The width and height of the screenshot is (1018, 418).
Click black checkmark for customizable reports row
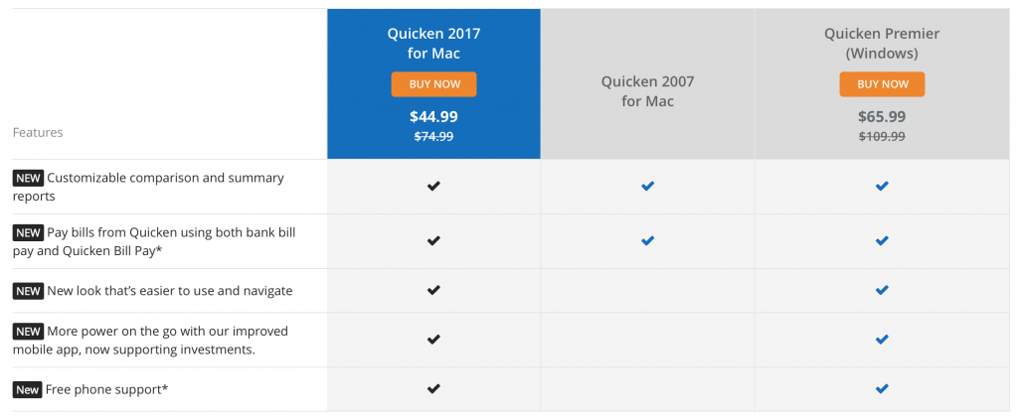pyautogui.click(x=433, y=187)
